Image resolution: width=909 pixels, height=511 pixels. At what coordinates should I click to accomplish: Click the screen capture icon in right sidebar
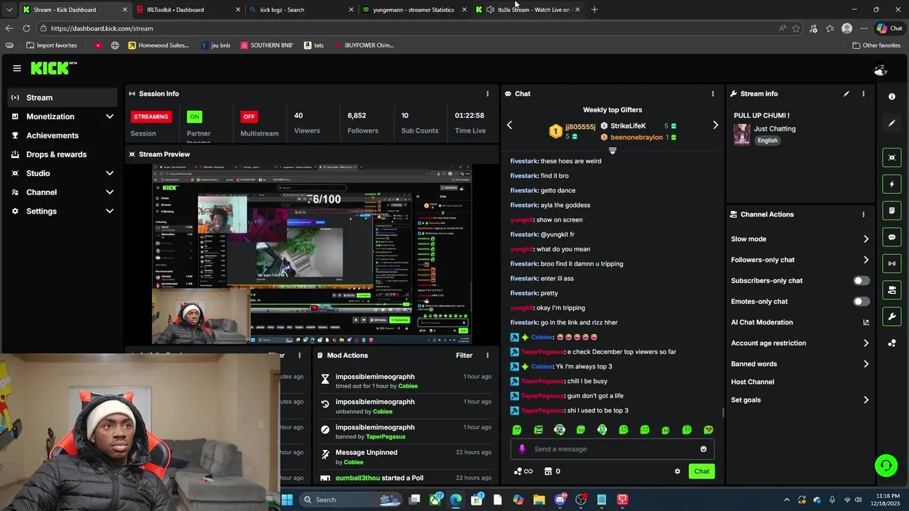tap(892, 158)
